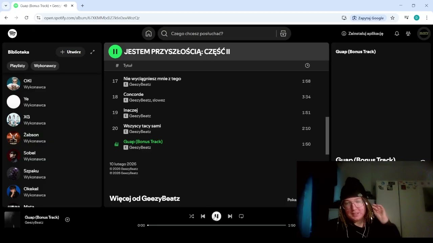Open Chrome profile D avatar
This screenshot has height=243, width=433.
[416, 18]
